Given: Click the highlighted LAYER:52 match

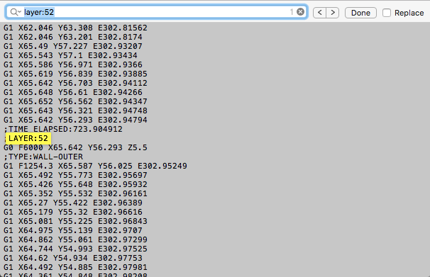Looking at the screenshot, I should click(x=28, y=138).
